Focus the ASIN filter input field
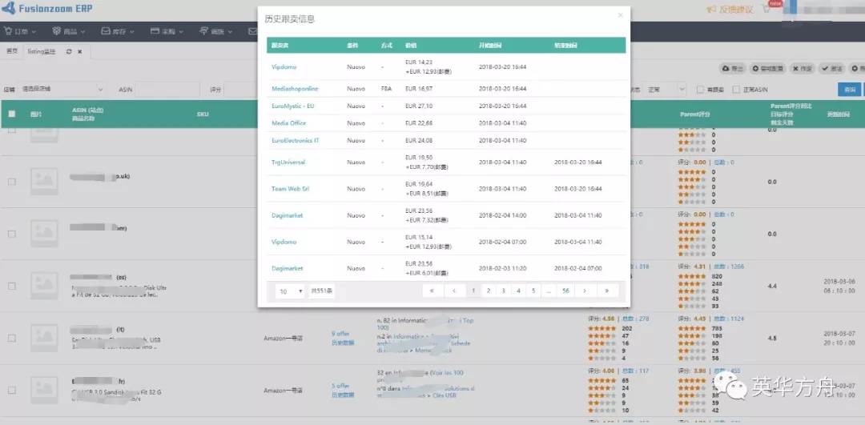The height and width of the screenshot is (425, 865). [x=168, y=90]
